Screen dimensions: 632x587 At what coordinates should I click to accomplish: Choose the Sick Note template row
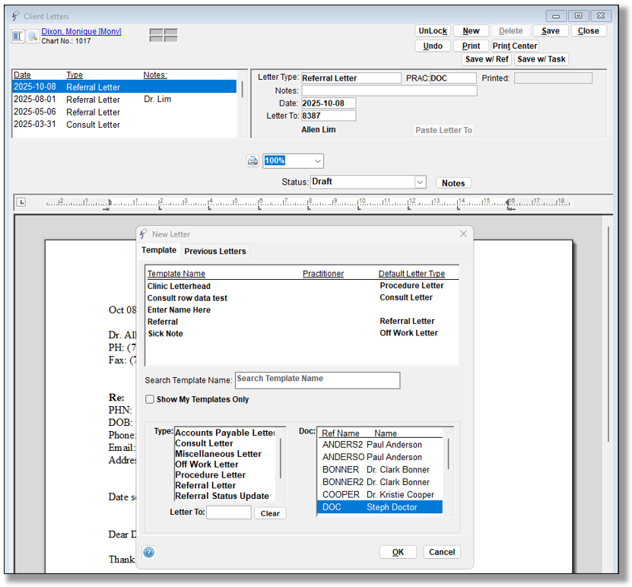pos(165,334)
